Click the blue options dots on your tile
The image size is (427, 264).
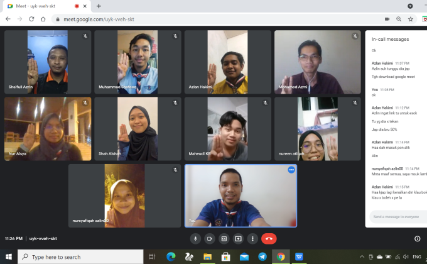pos(291,170)
